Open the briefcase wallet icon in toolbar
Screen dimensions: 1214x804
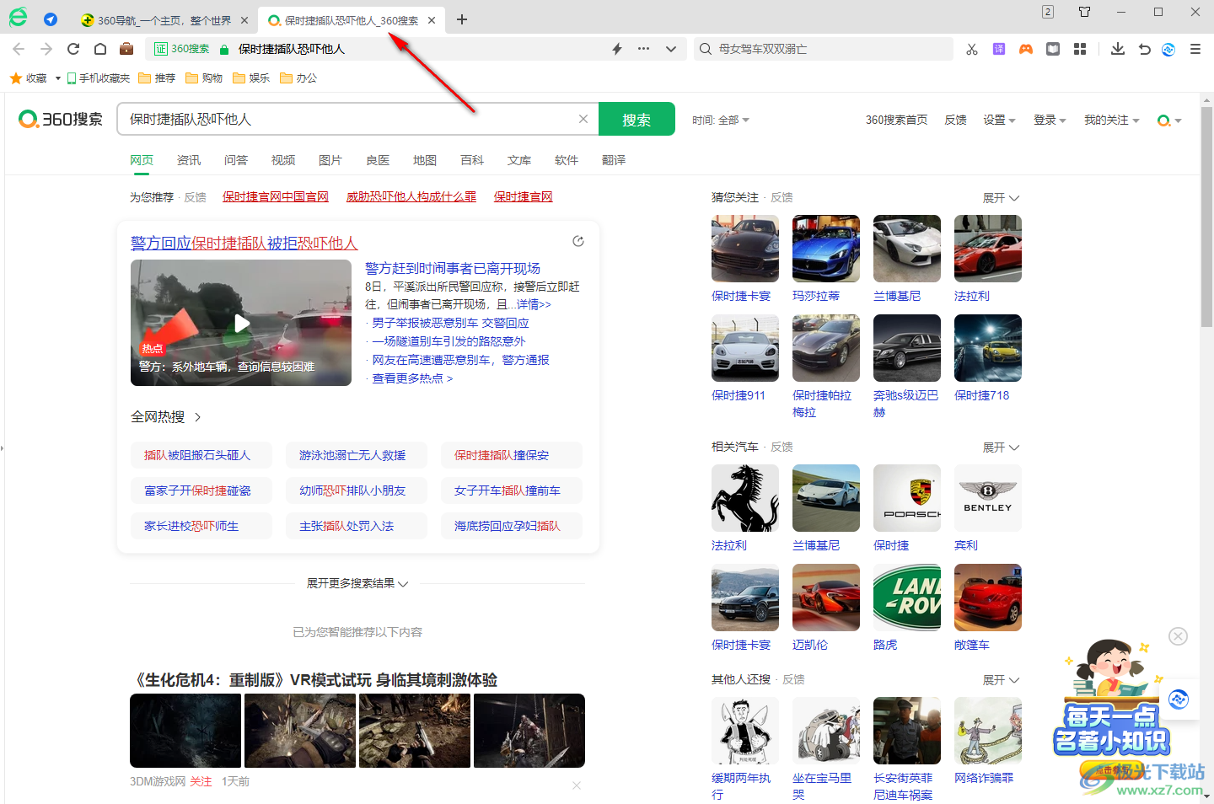[126, 49]
